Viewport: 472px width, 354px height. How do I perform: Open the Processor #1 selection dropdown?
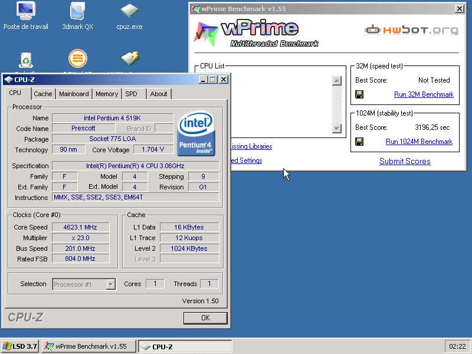click(84, 284)
